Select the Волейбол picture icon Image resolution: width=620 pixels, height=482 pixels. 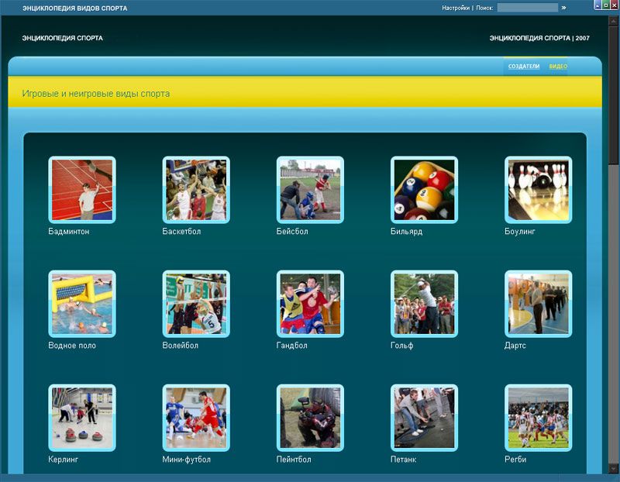195,304
